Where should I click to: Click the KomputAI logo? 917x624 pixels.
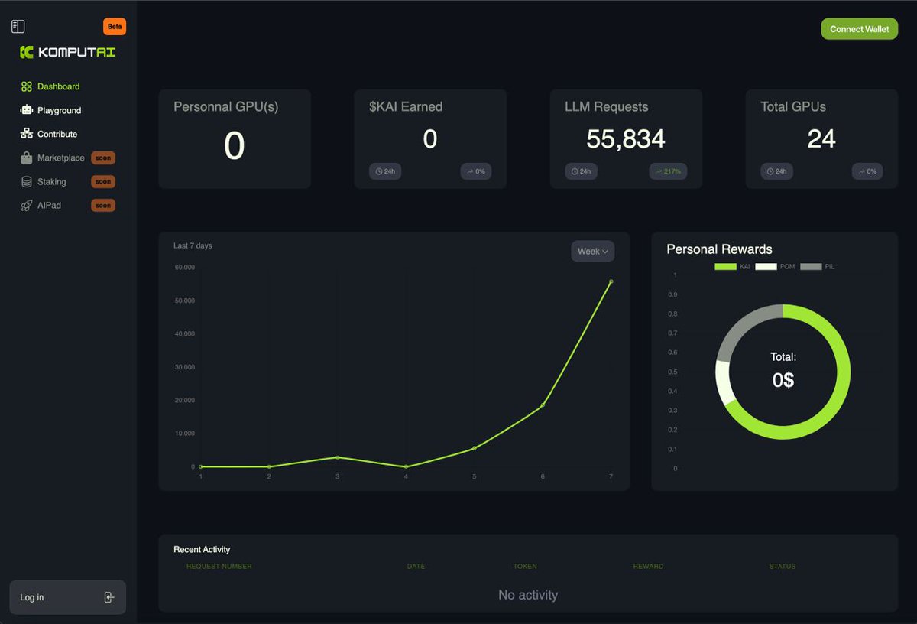click(68, 52)
